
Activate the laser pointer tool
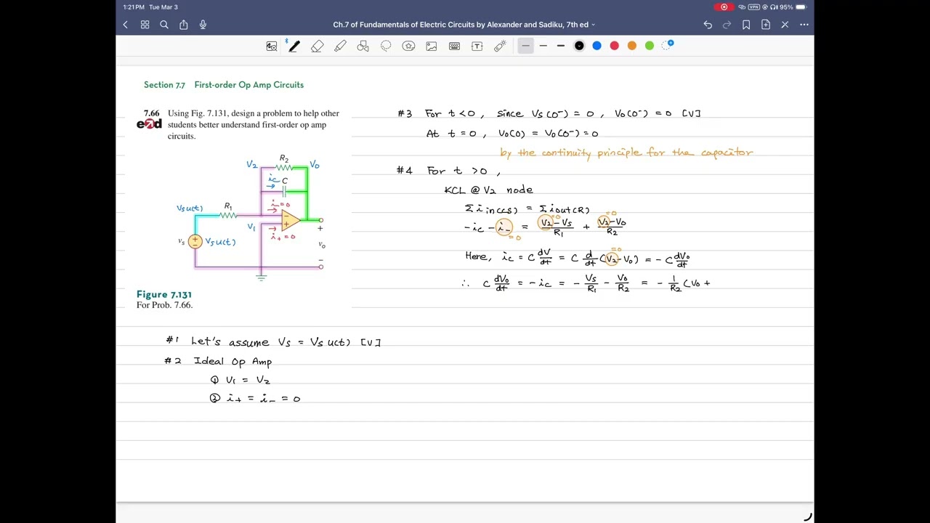500,46
